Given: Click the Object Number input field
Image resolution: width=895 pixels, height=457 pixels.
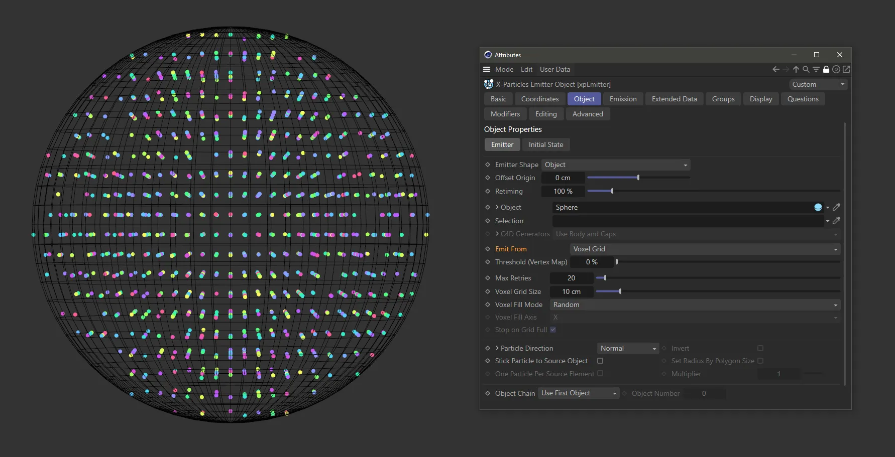Looking at the screenshot, I should 704,393.
